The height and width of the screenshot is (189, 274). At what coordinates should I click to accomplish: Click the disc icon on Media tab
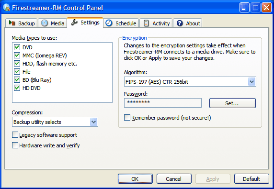coord(45,23)
